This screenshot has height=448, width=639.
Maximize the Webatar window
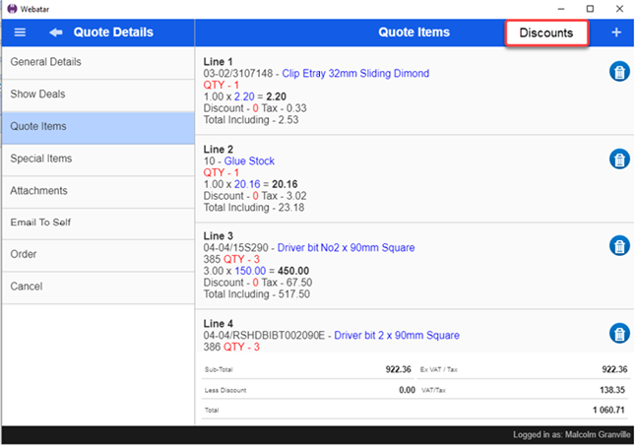590,8
